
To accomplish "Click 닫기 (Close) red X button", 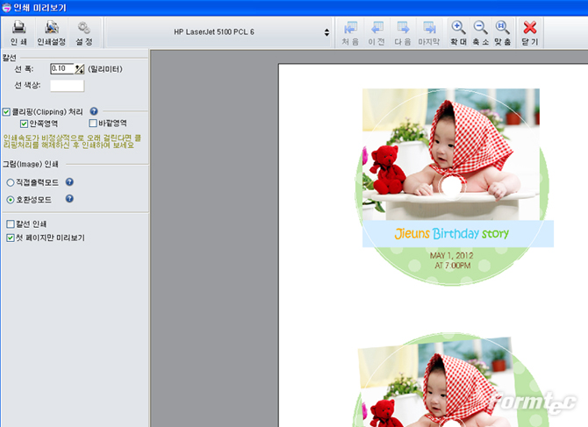I will (530, 33).
